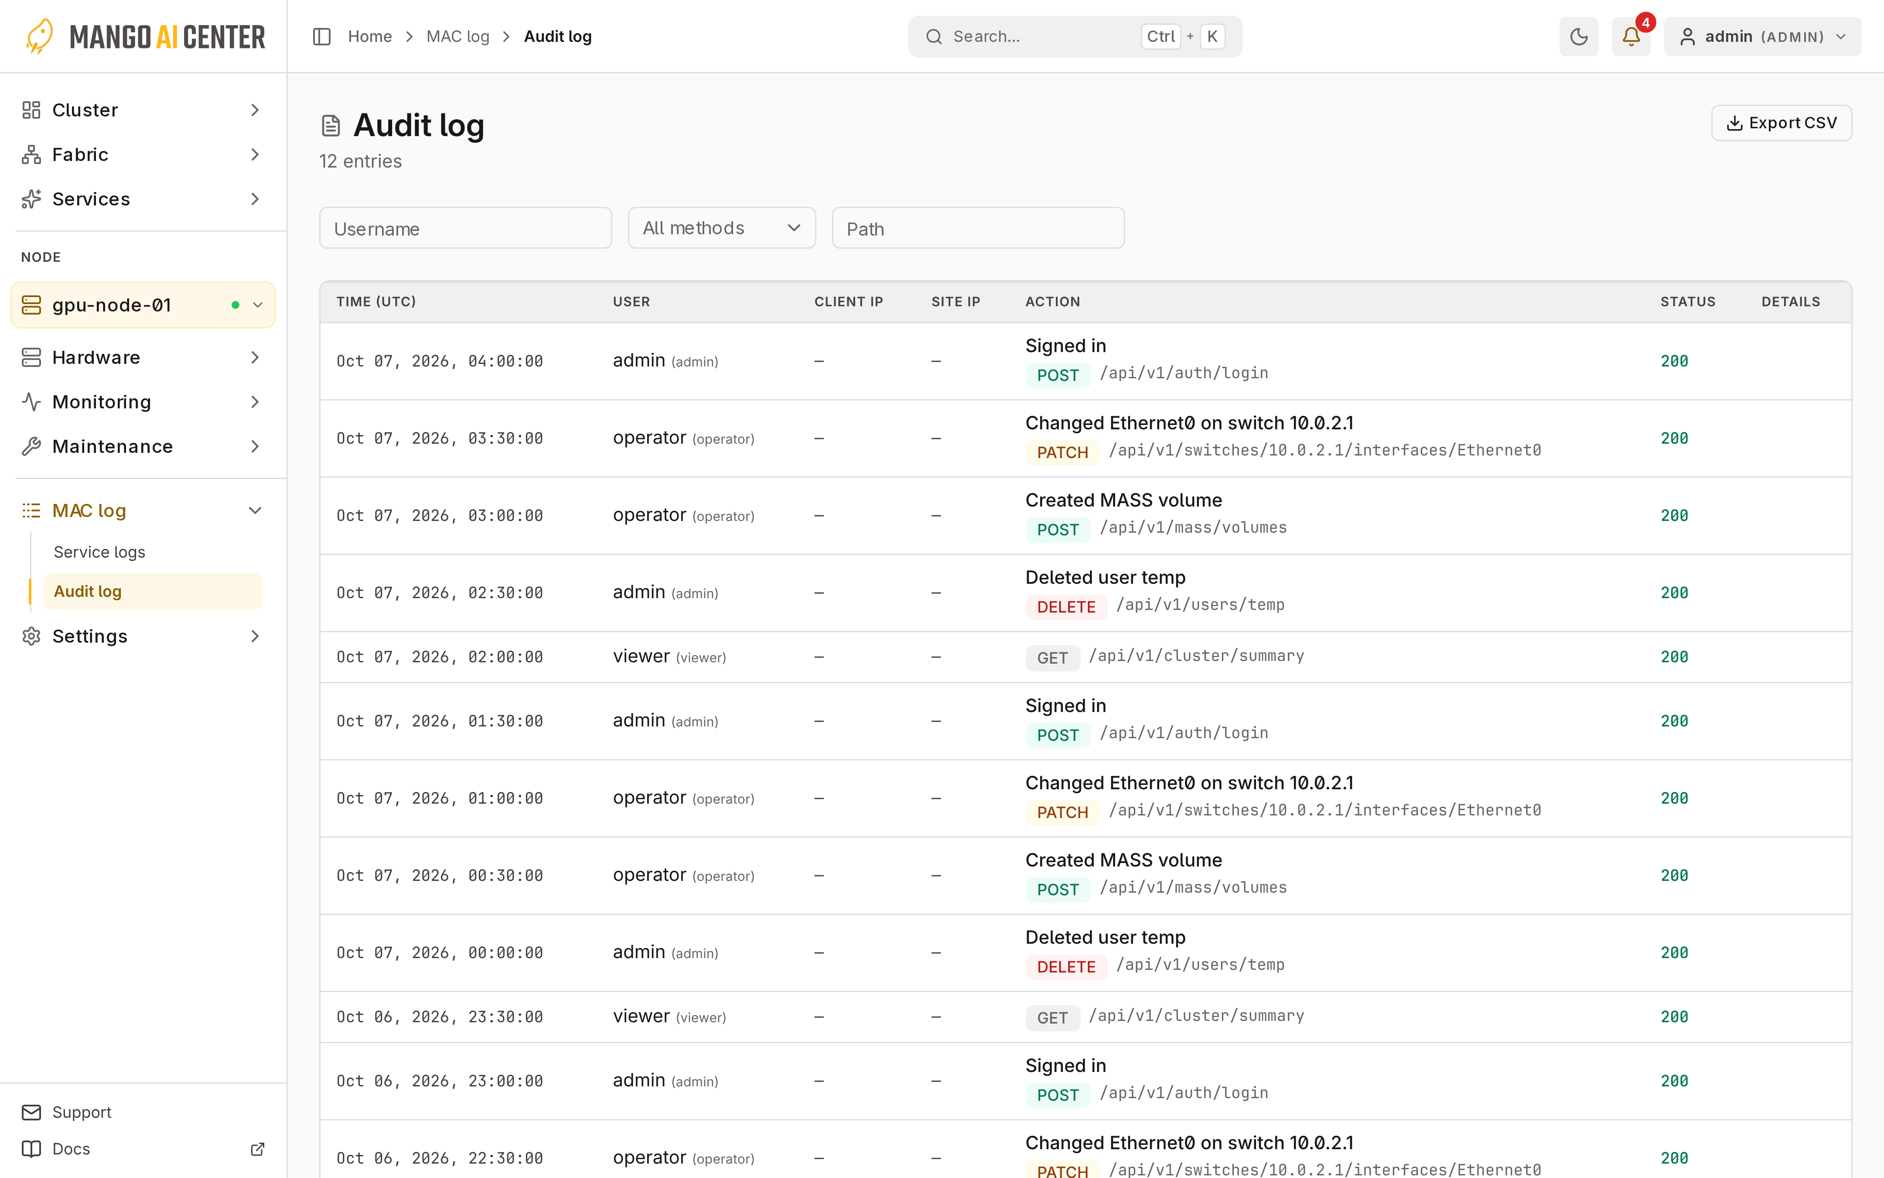Viewport: 1884px width, 1178px height.
Task: Click the Docs book icon
Action: coord(31,1148)
